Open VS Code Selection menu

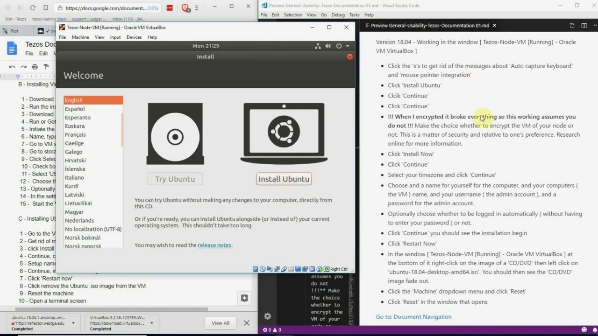pyautogui.click(x=293, y=15)
